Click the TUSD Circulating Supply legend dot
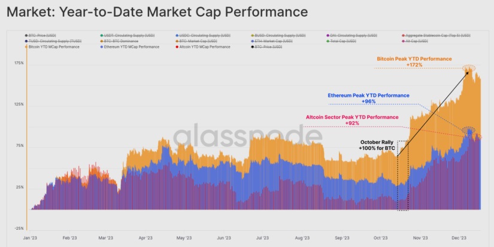The width and height of the screenshot is (494, 247). tap(25, 41)
